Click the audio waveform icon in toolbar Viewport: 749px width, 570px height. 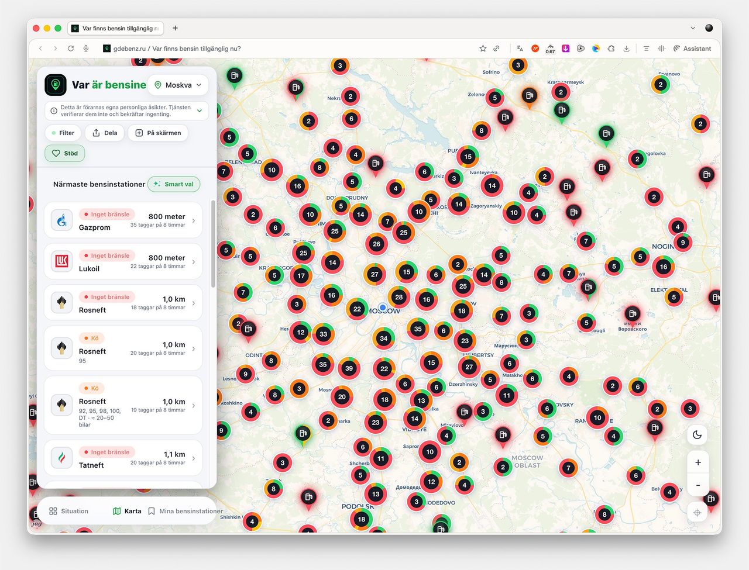coord(661,49)
